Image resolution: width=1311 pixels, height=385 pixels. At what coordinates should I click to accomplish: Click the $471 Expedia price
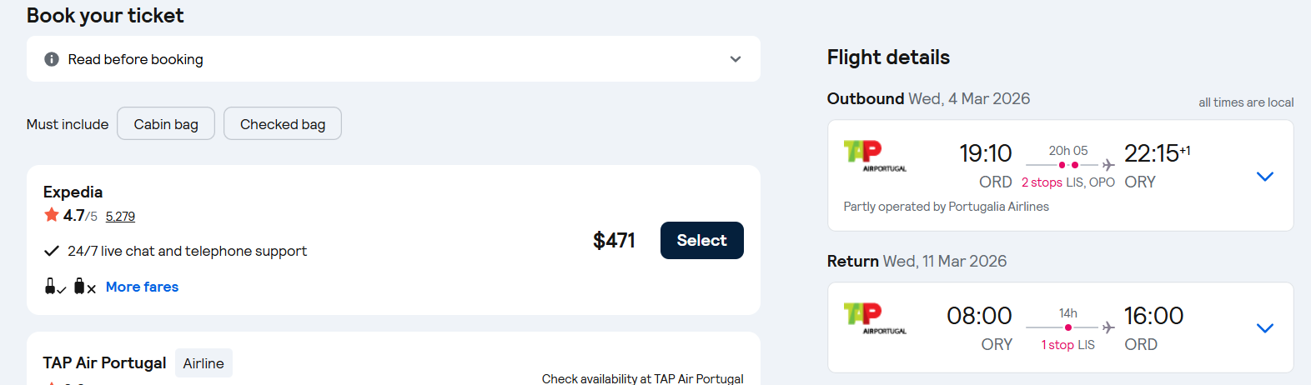tap(614, 241)
